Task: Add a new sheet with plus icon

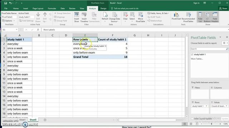Action: (45, 120)
